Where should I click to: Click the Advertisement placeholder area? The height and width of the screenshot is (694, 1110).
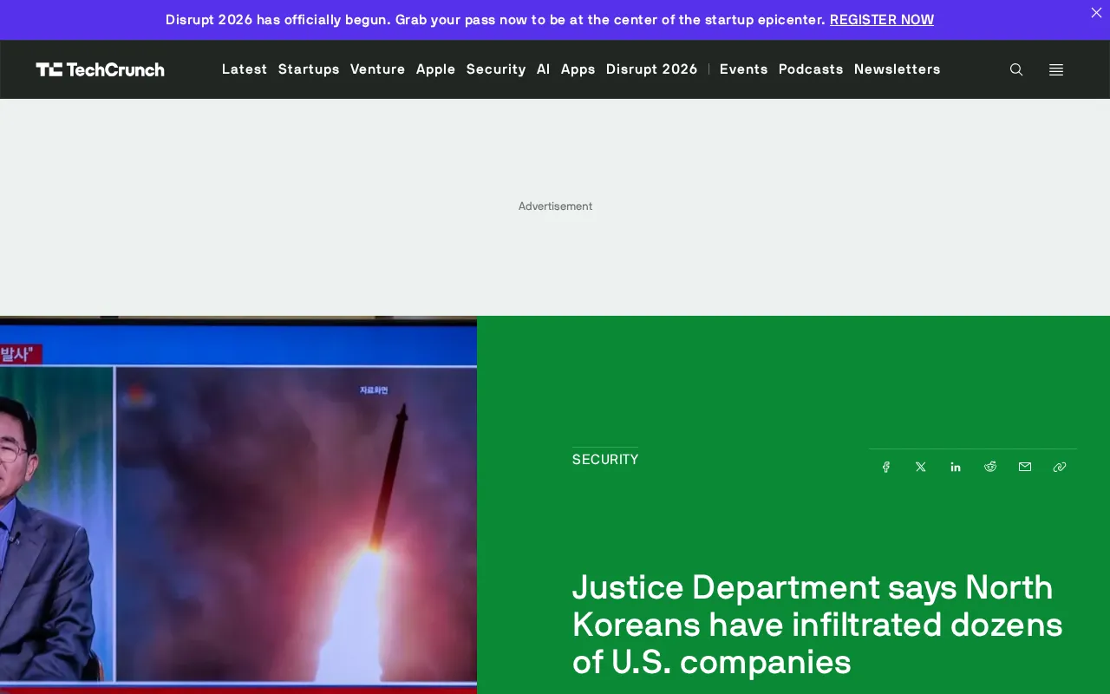click(555, 206)
